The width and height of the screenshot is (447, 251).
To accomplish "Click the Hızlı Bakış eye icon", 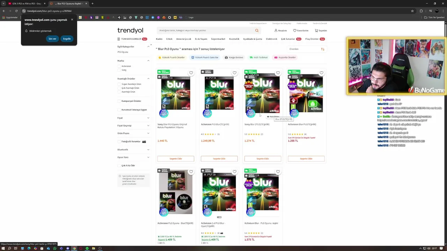I will pos(268,117).
